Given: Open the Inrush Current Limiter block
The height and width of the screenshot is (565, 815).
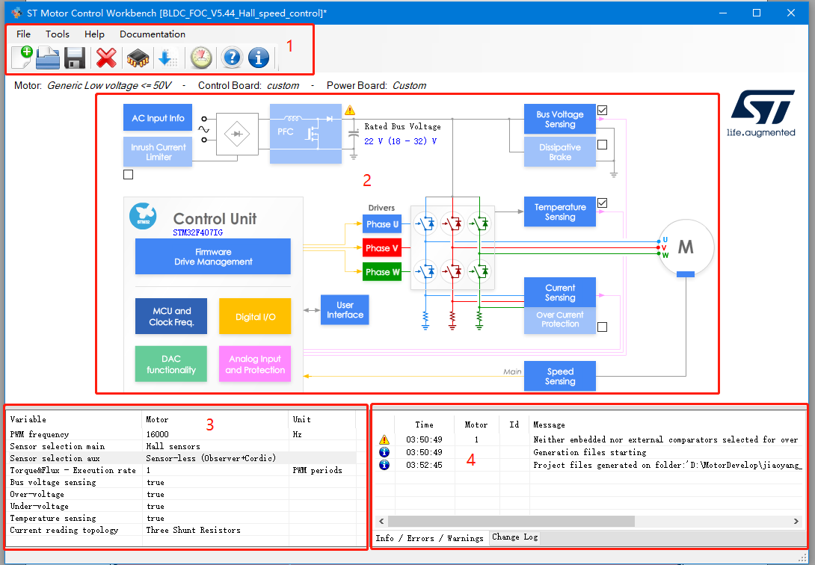Looking at the screenshot, I should [158, 152].
